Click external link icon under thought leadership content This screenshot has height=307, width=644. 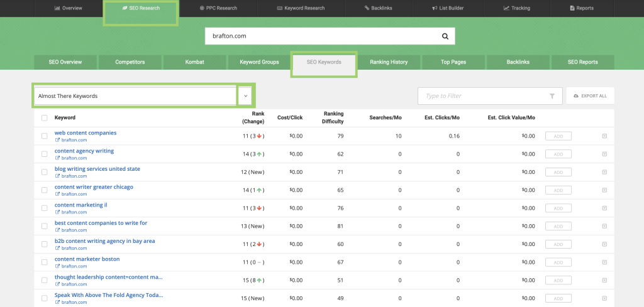tap(57, 284)
